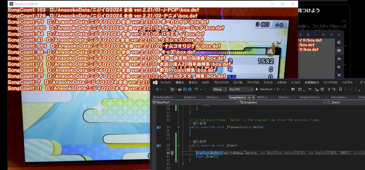Close the SongSelect.cs tab
The width and height of the screenshot is (365, 170).
[x=253, y=97]
